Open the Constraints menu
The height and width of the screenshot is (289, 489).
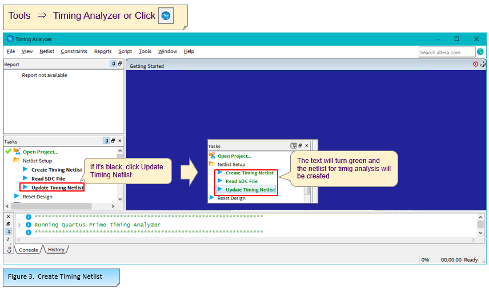click(74, 51)
